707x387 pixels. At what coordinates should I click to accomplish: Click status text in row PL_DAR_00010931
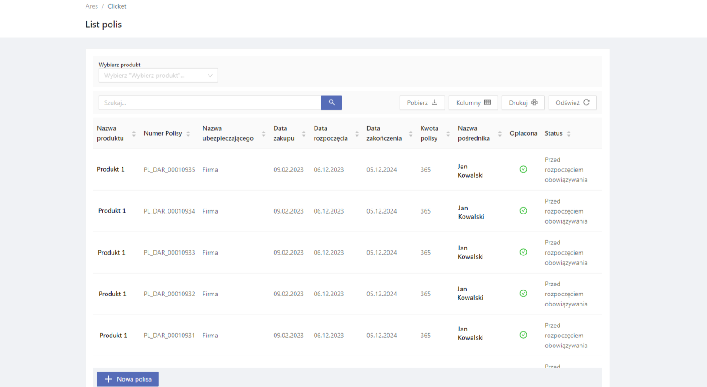pos(566,336)
